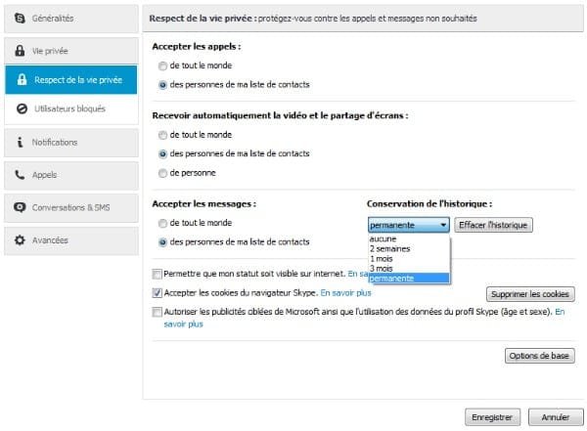Click the Enregistrer button to save
This screenshot has height=431, width=587.
pos(492,417)
